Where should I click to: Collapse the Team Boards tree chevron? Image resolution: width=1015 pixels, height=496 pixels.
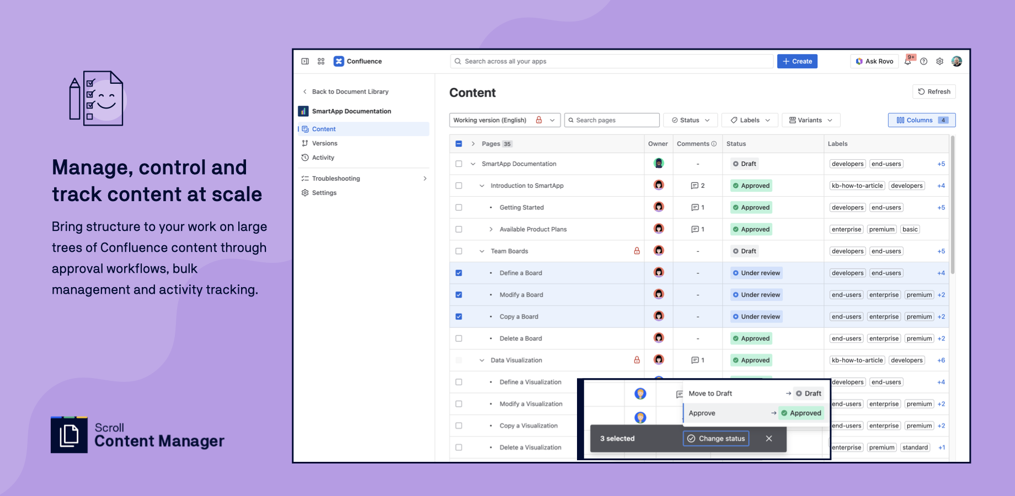point(482,251)
